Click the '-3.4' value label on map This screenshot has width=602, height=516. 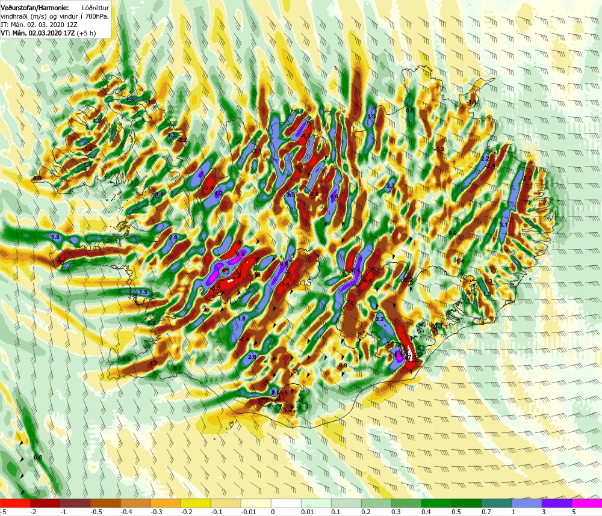[285, 284]
